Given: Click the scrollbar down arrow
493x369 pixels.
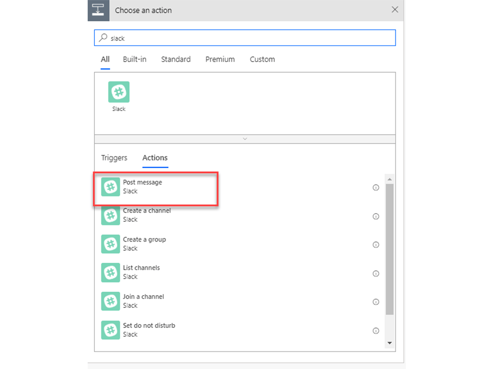Looking at the screenshot, I should tap(389, 343).
